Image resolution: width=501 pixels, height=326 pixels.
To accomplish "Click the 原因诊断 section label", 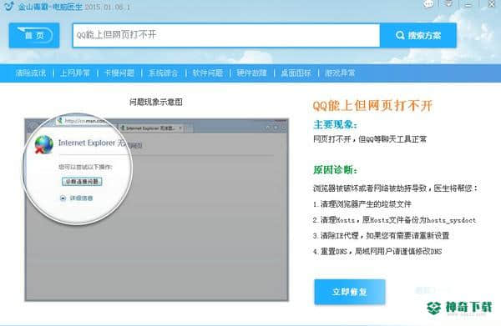I will (x=335, y=170).
